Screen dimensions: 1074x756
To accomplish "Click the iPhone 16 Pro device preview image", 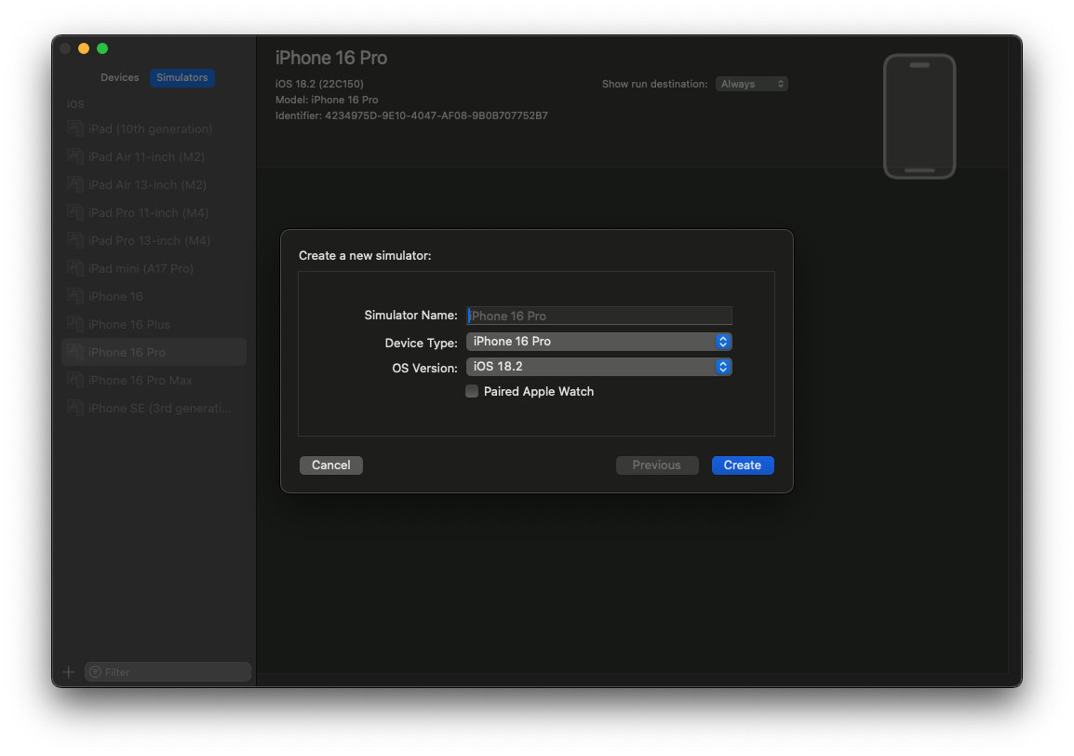I will tap(920, 116).
